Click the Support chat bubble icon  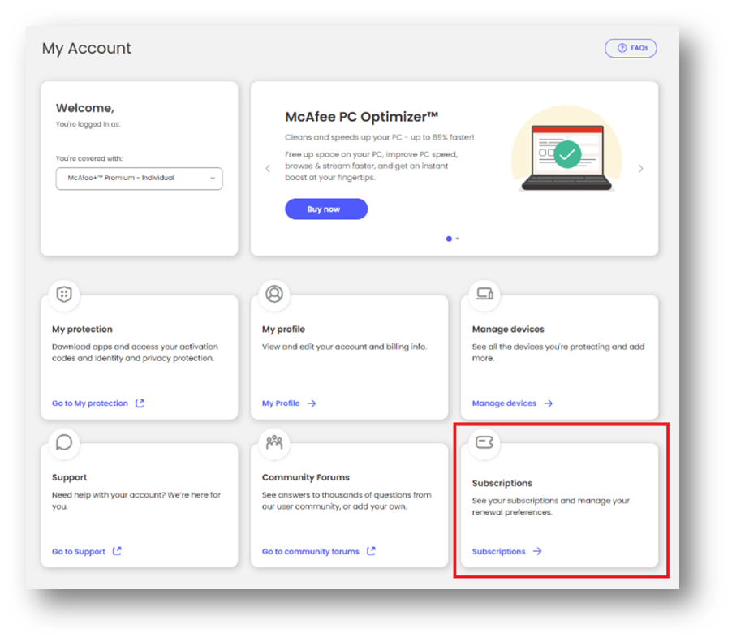63,442
